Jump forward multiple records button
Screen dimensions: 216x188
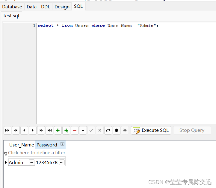[x=41, y=130]
